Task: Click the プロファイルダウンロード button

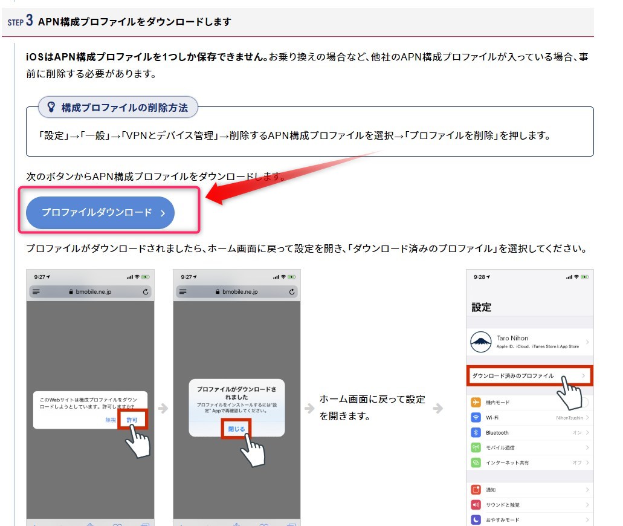Action: 100,213
